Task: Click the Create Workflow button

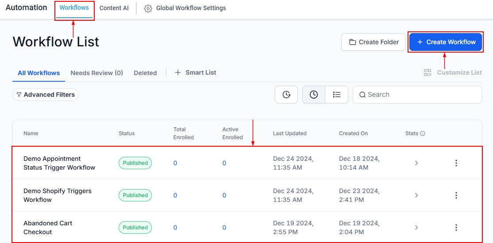Action: 446,42
